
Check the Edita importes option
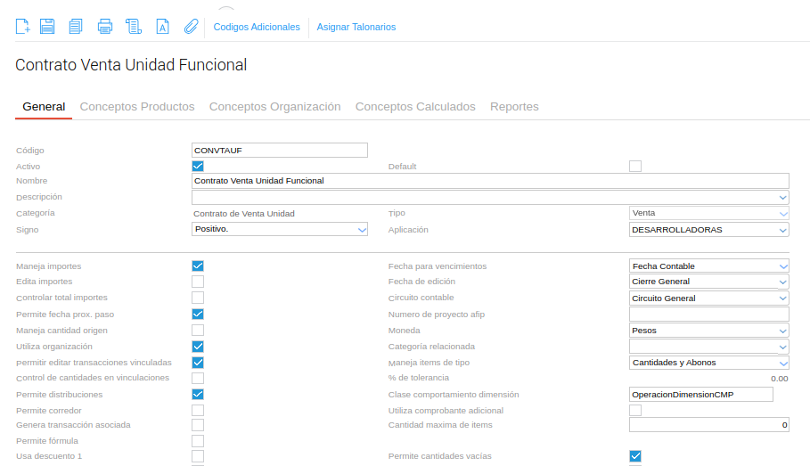[198, 282]
